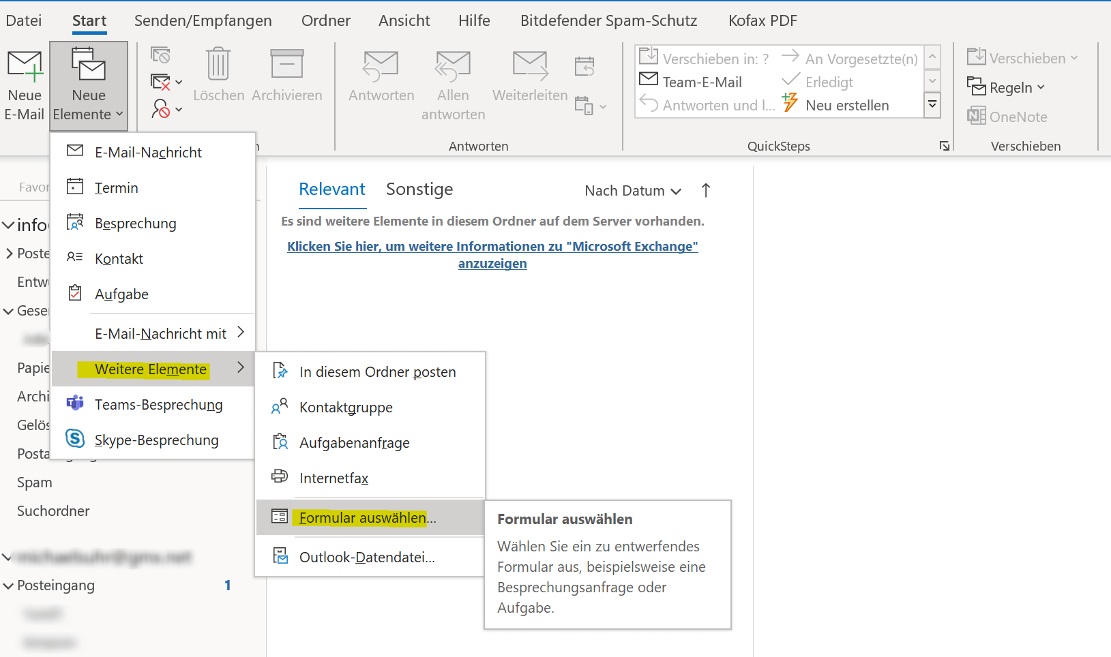Collapse the Posteingang folder tree
1111x657 pixels.
point(8,586)
